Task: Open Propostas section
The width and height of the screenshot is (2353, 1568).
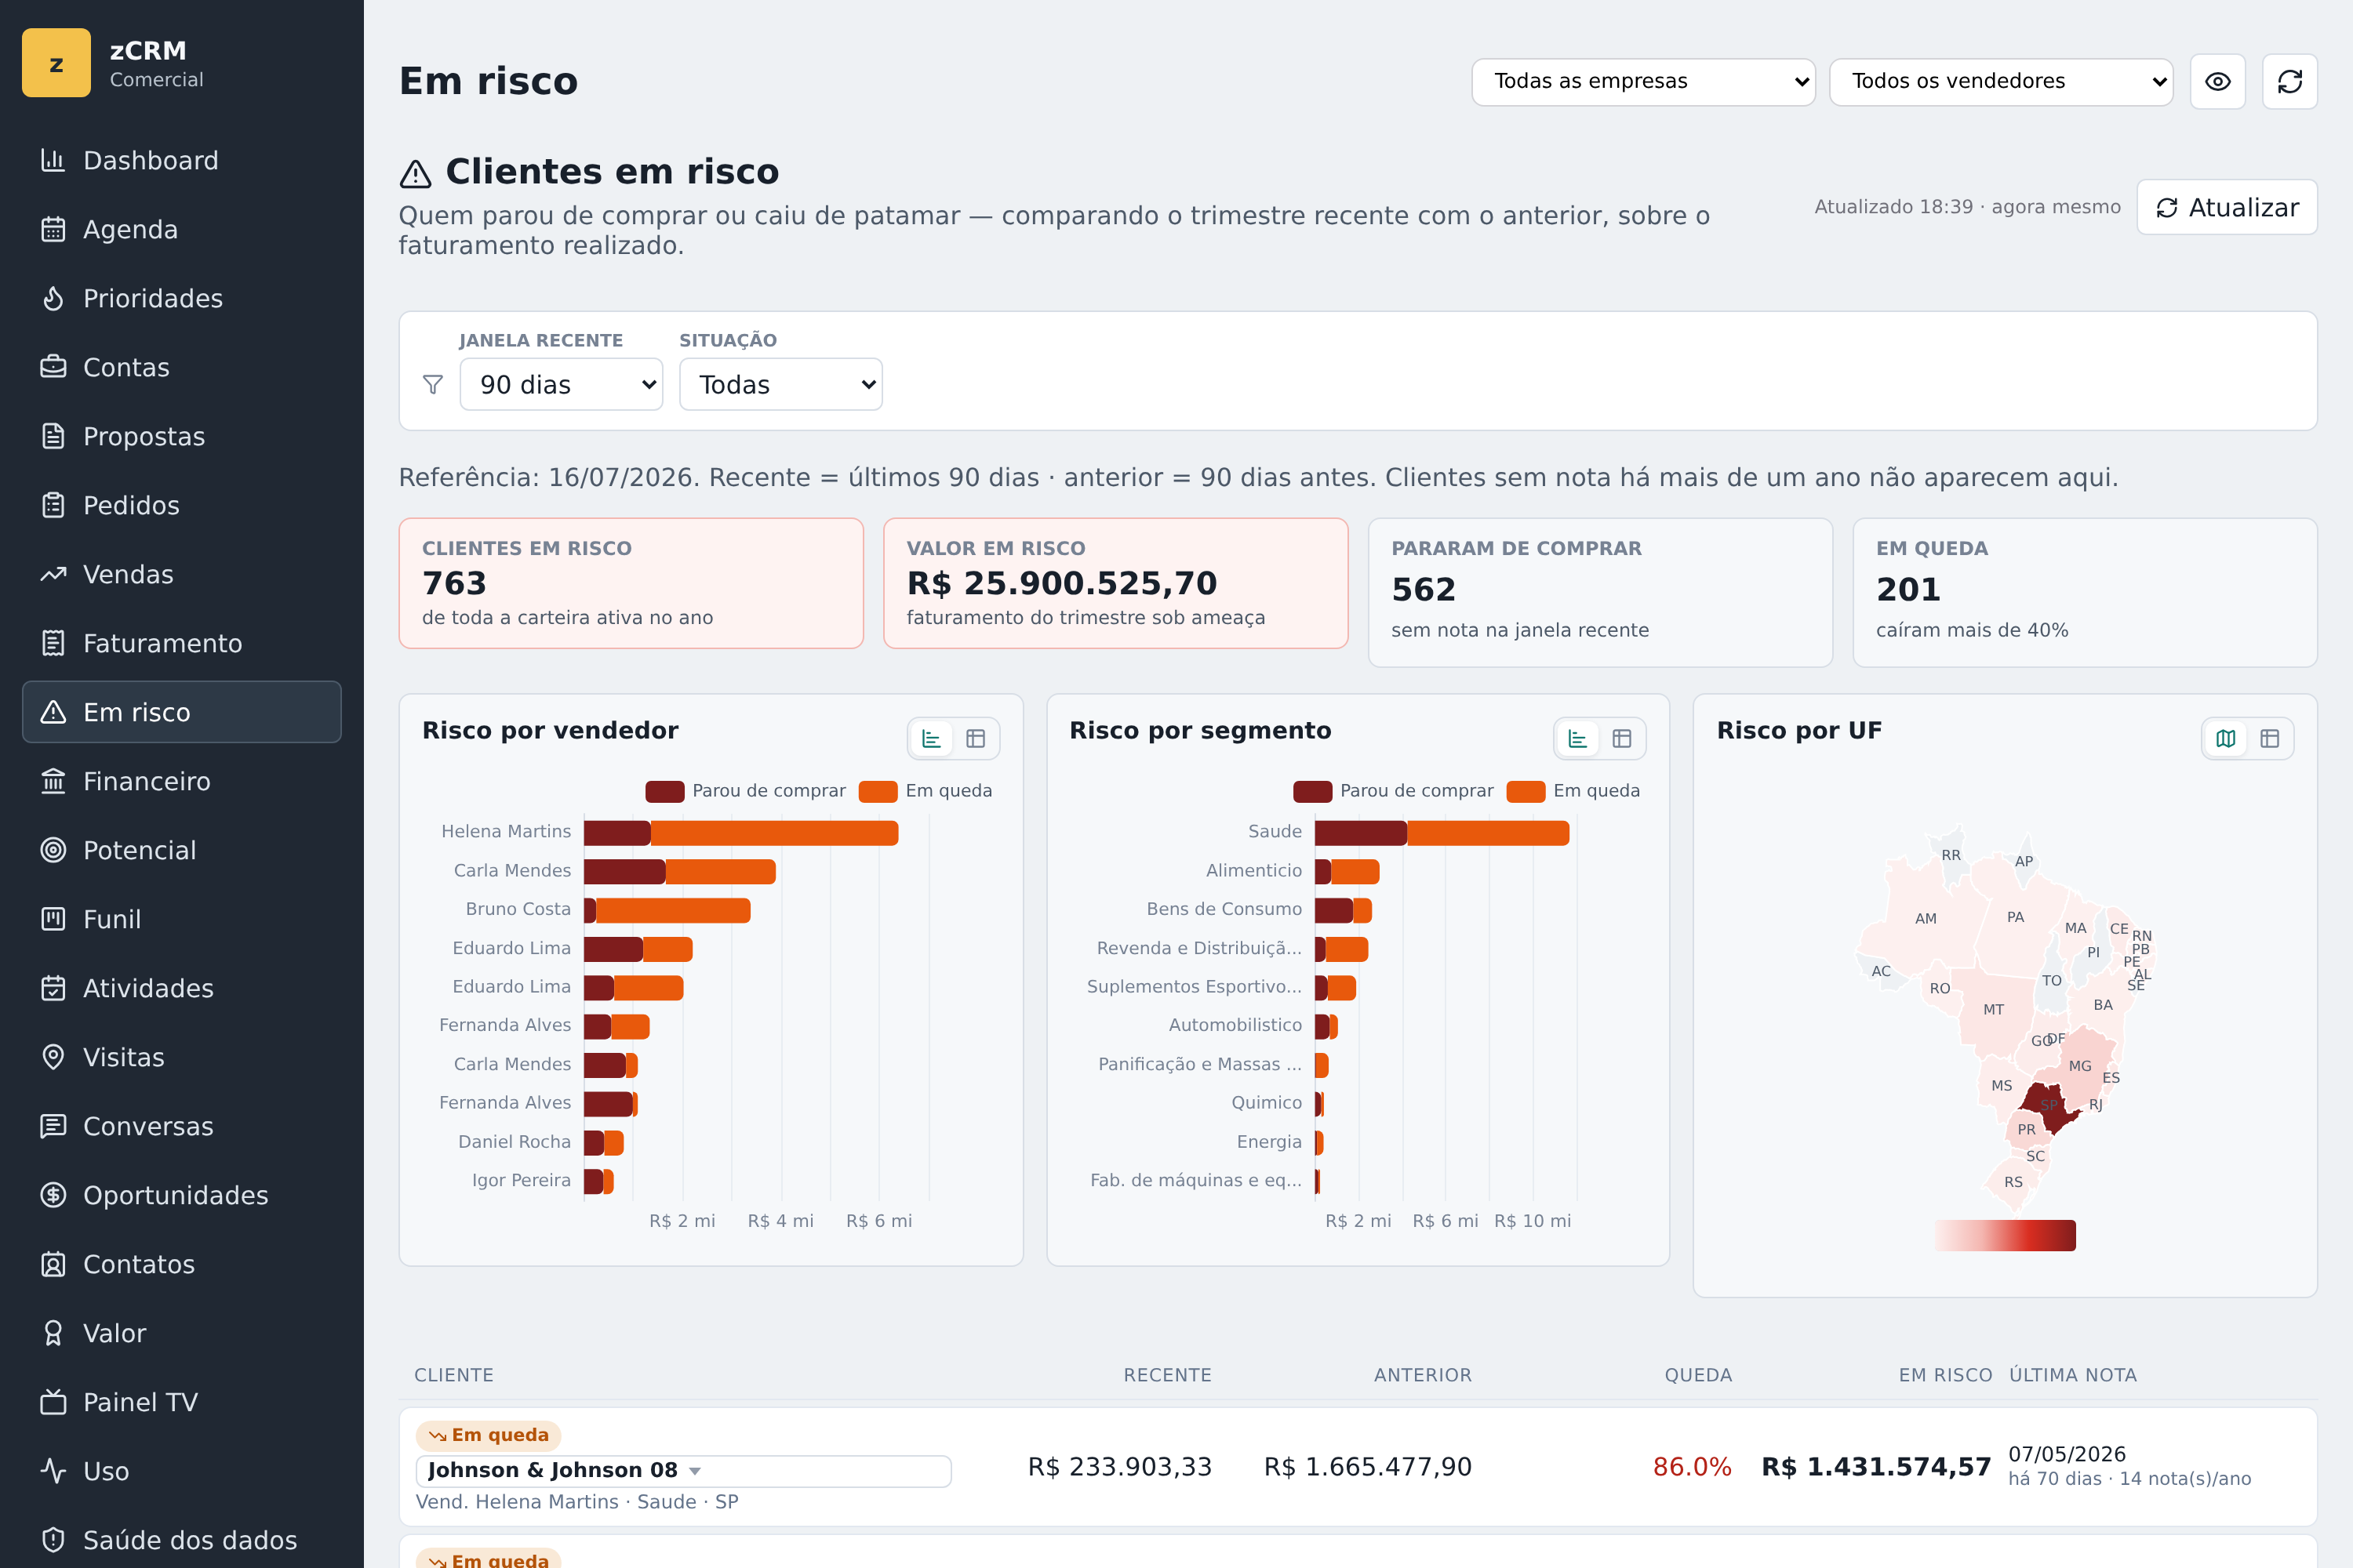Action: (x=181, y=436)
